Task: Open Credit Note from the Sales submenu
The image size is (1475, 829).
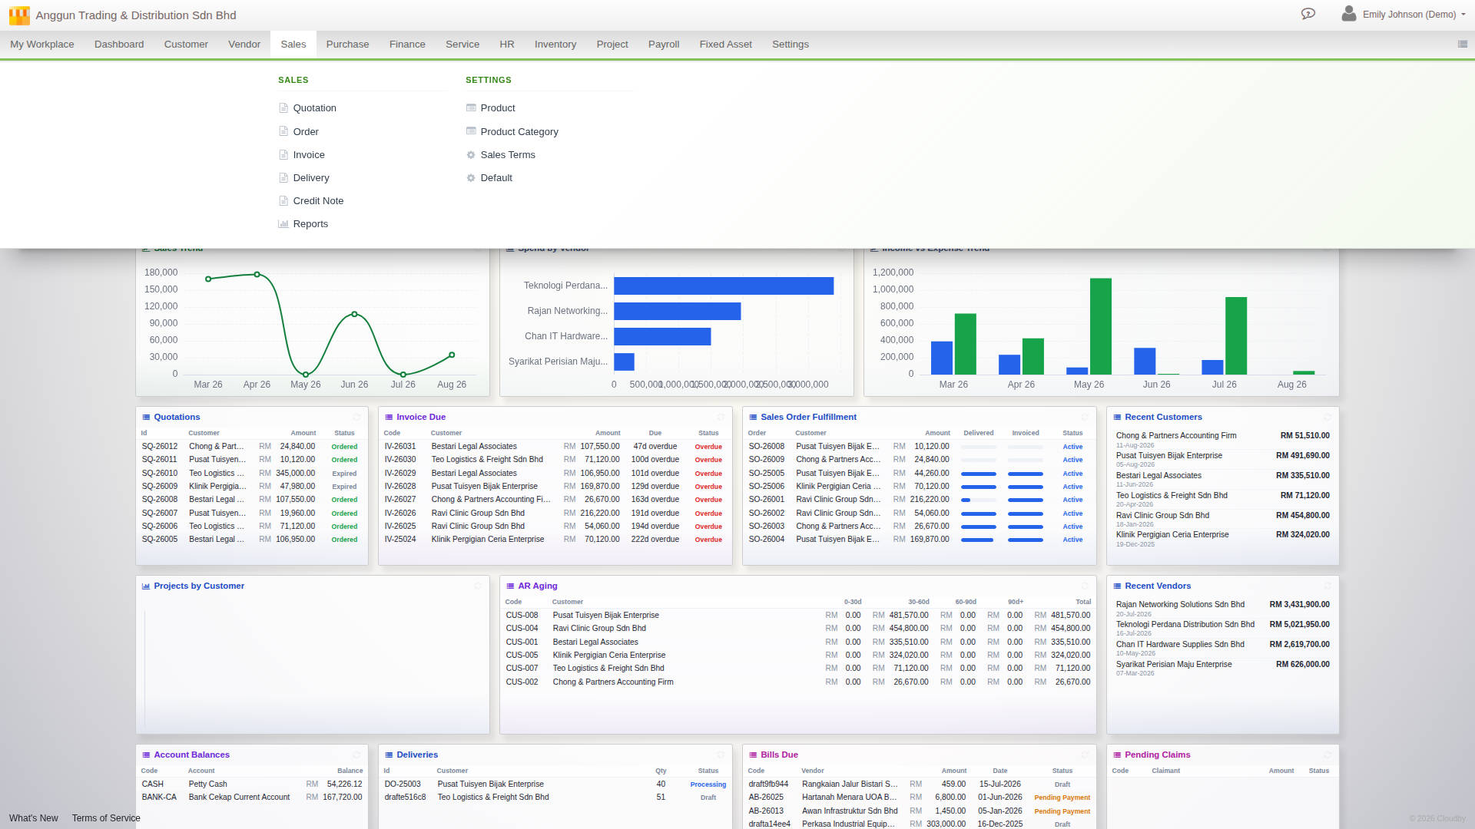Action: click(x=318, y=201)
